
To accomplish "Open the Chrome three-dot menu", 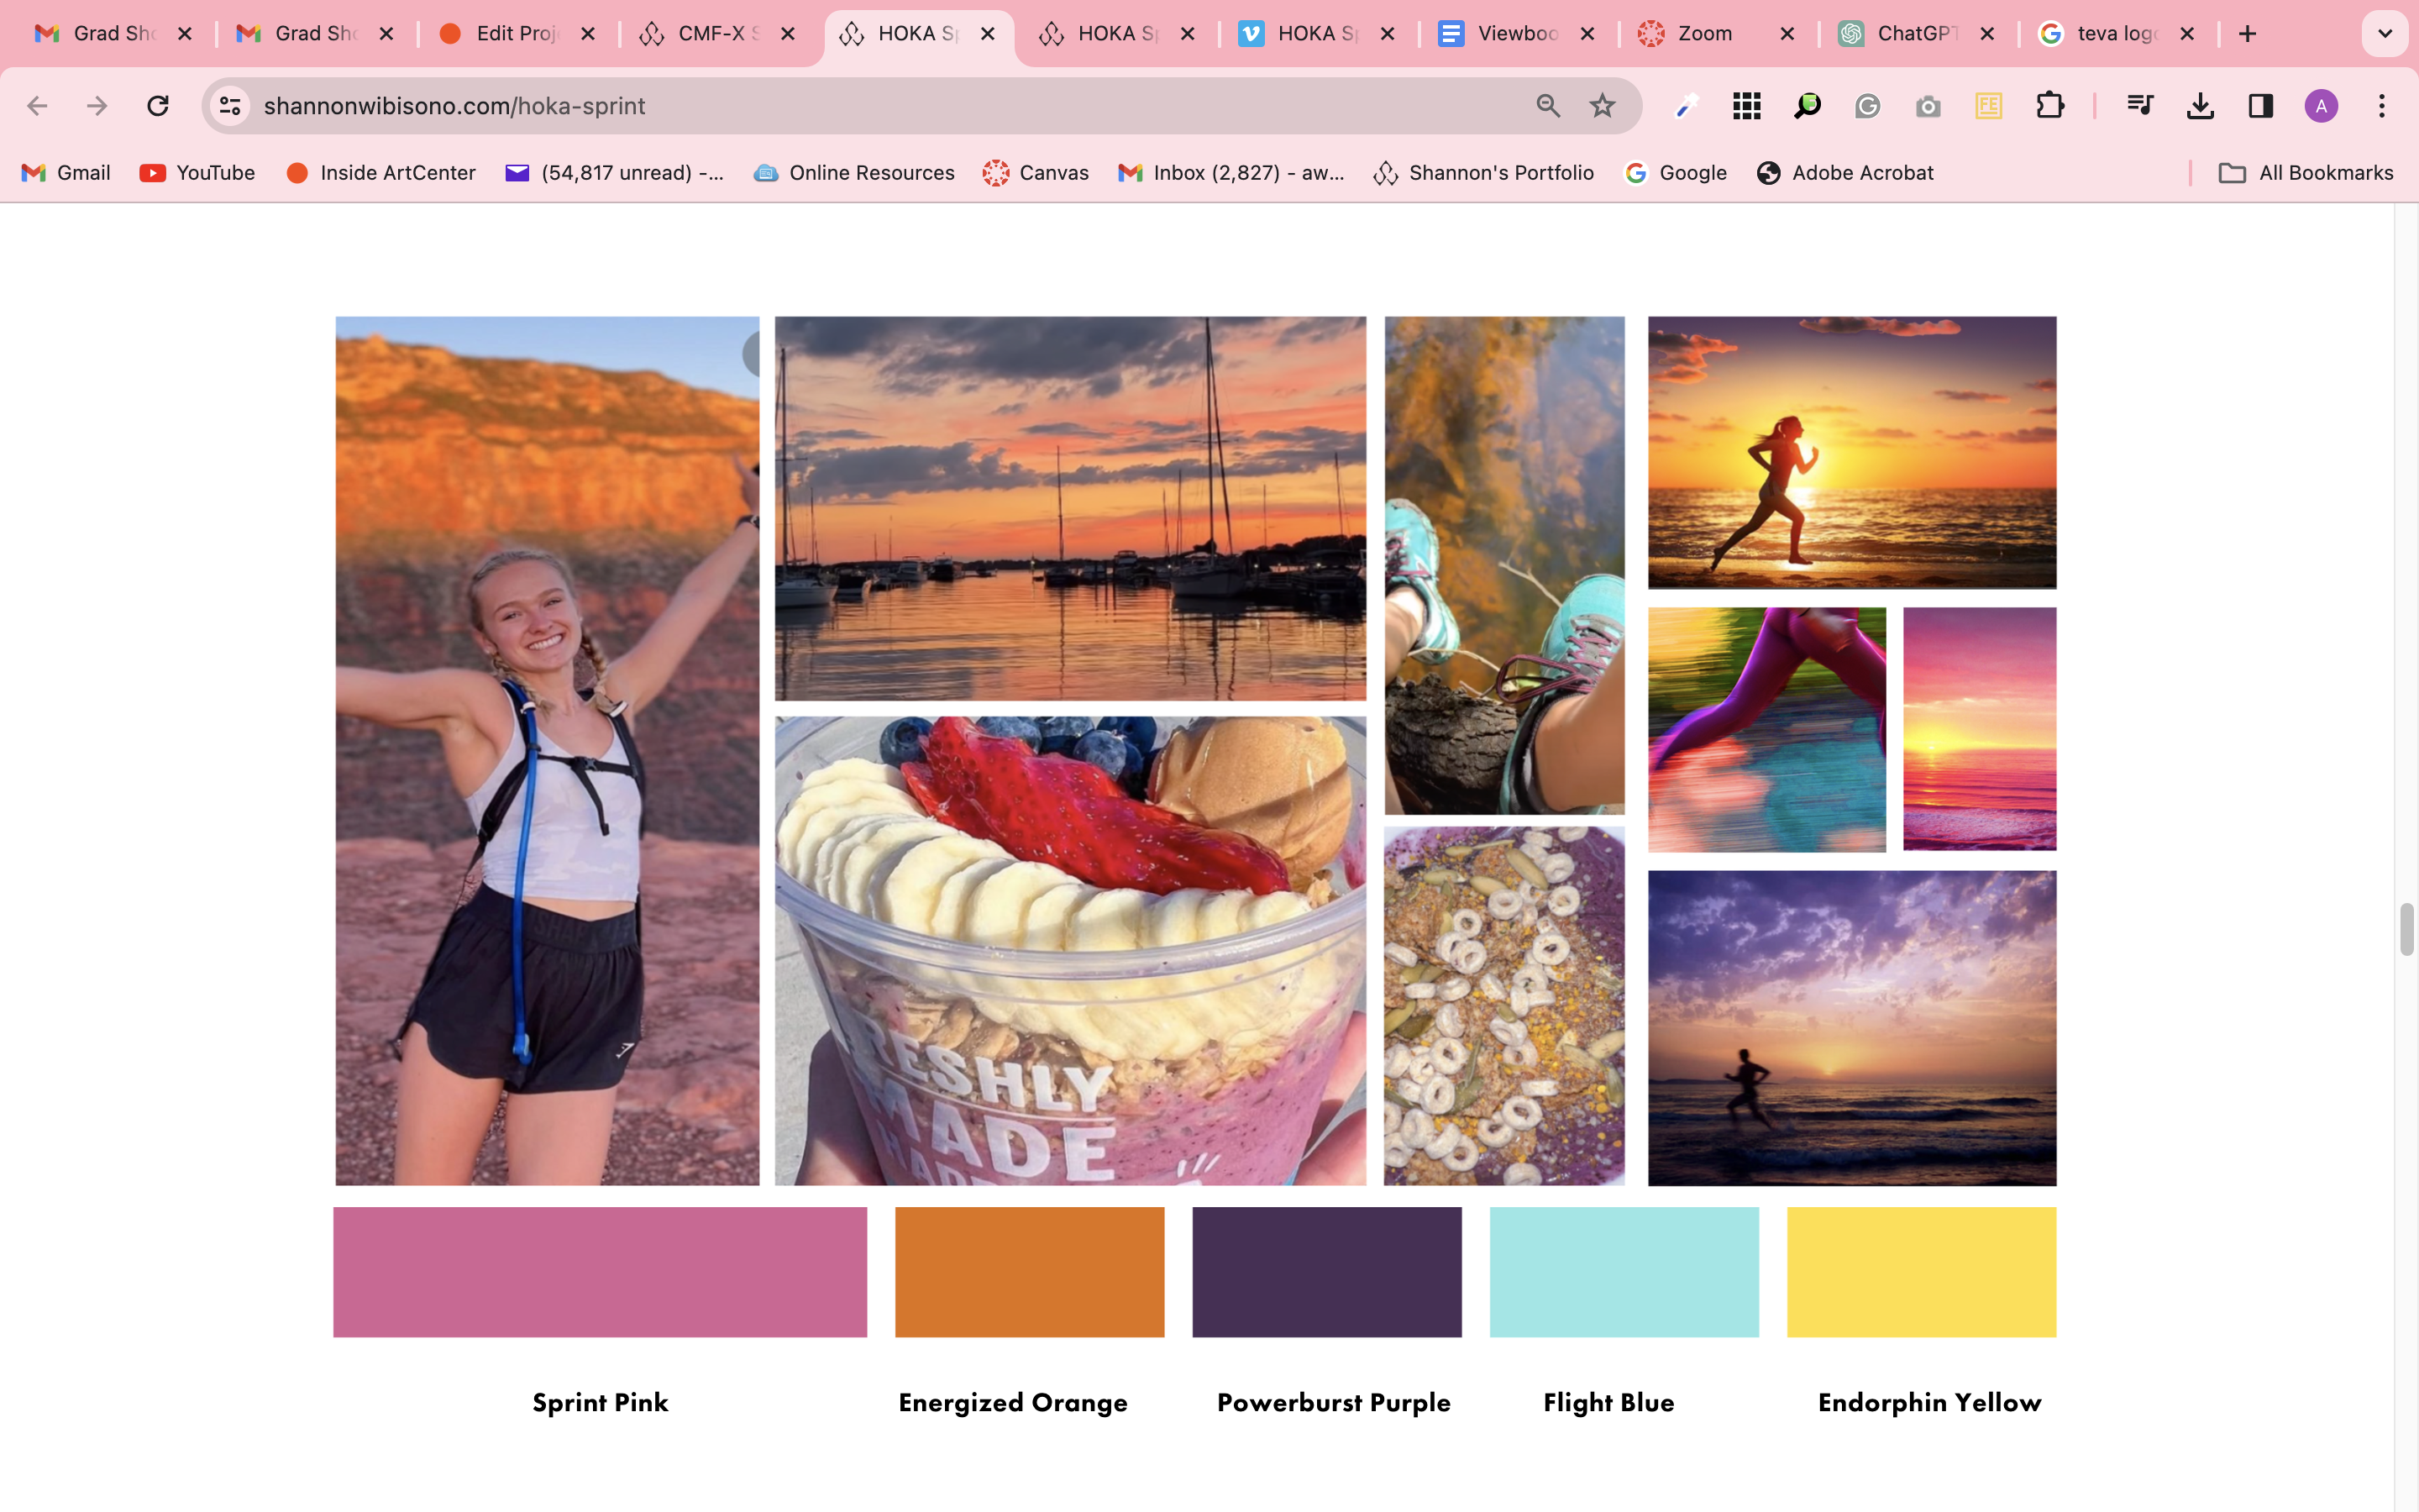I will point(2381,106).
